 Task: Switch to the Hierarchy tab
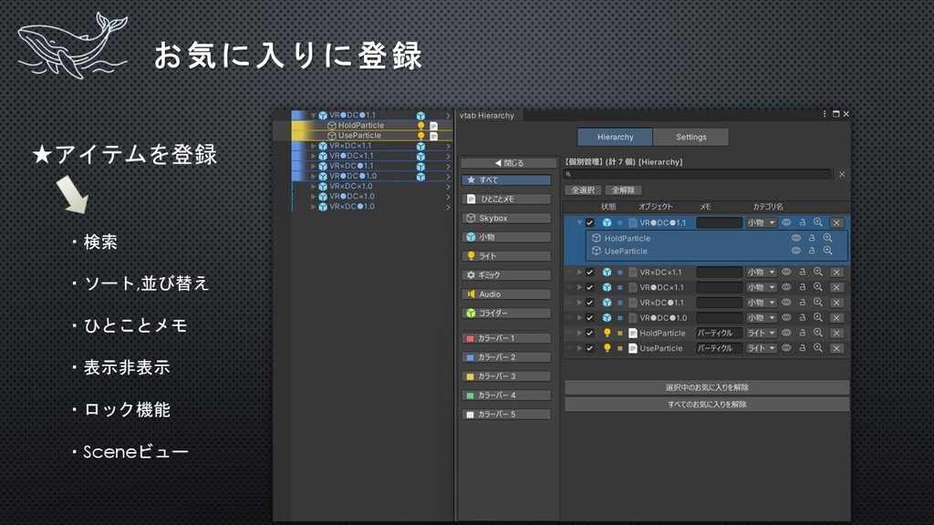pyautogui.click(x=615, y=137)
